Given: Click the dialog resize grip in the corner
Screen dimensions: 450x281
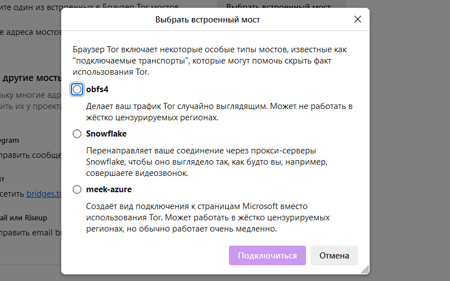Looking at the screenshot, I should pyautogui.click(x=364, y=269).
